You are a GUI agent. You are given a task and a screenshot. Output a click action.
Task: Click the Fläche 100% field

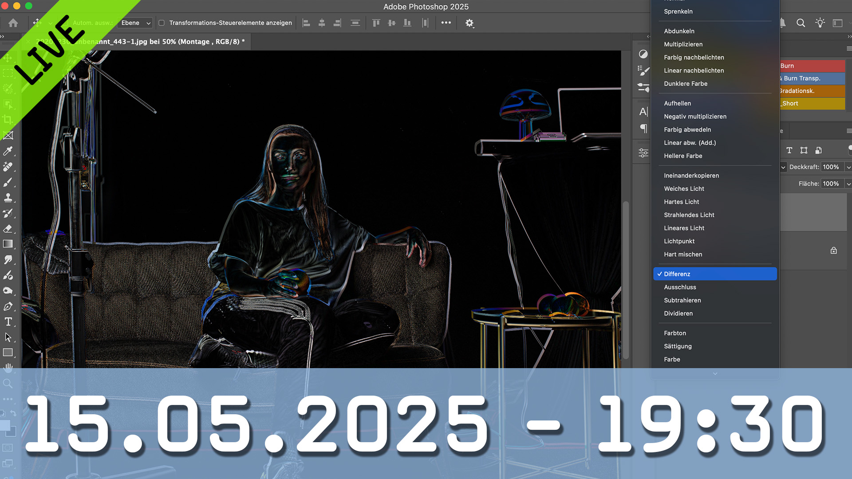[832, 184]
